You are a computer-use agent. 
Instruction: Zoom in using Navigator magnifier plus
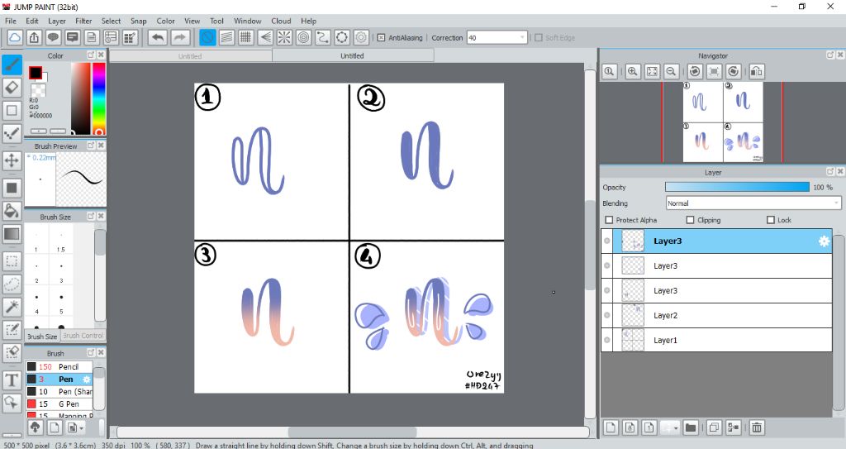click(633, 71)
